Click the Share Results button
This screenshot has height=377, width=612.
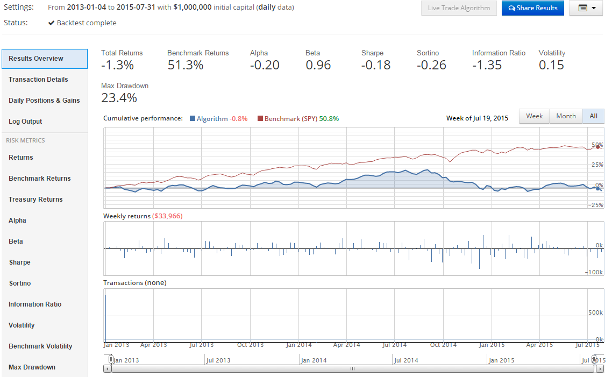tap(532, 8)
